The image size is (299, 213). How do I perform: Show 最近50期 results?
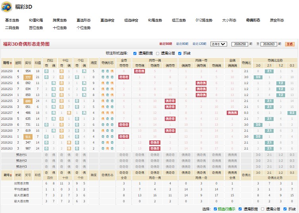tap(166, 44)
